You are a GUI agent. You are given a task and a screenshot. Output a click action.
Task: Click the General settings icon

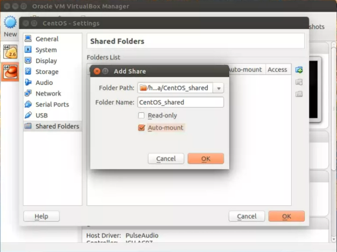(28, 39)
